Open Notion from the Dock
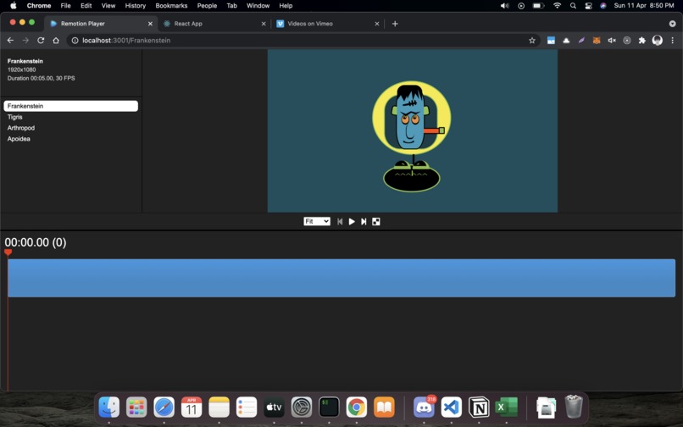This screenshot has width=683, height=427. coord(479,408)
